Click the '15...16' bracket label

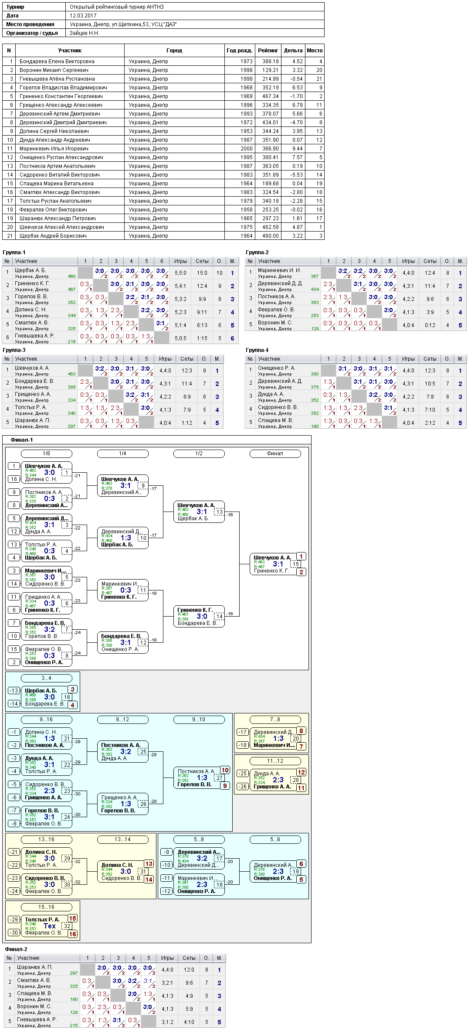(x=46, y=907)
